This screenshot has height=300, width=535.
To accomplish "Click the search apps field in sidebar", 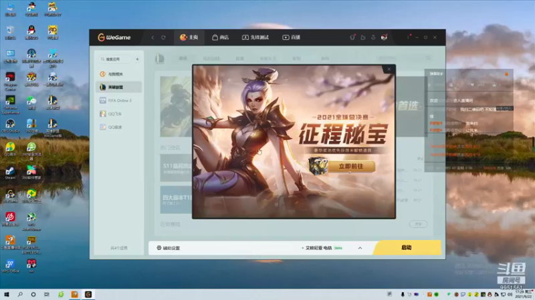I will coord(115,59).
